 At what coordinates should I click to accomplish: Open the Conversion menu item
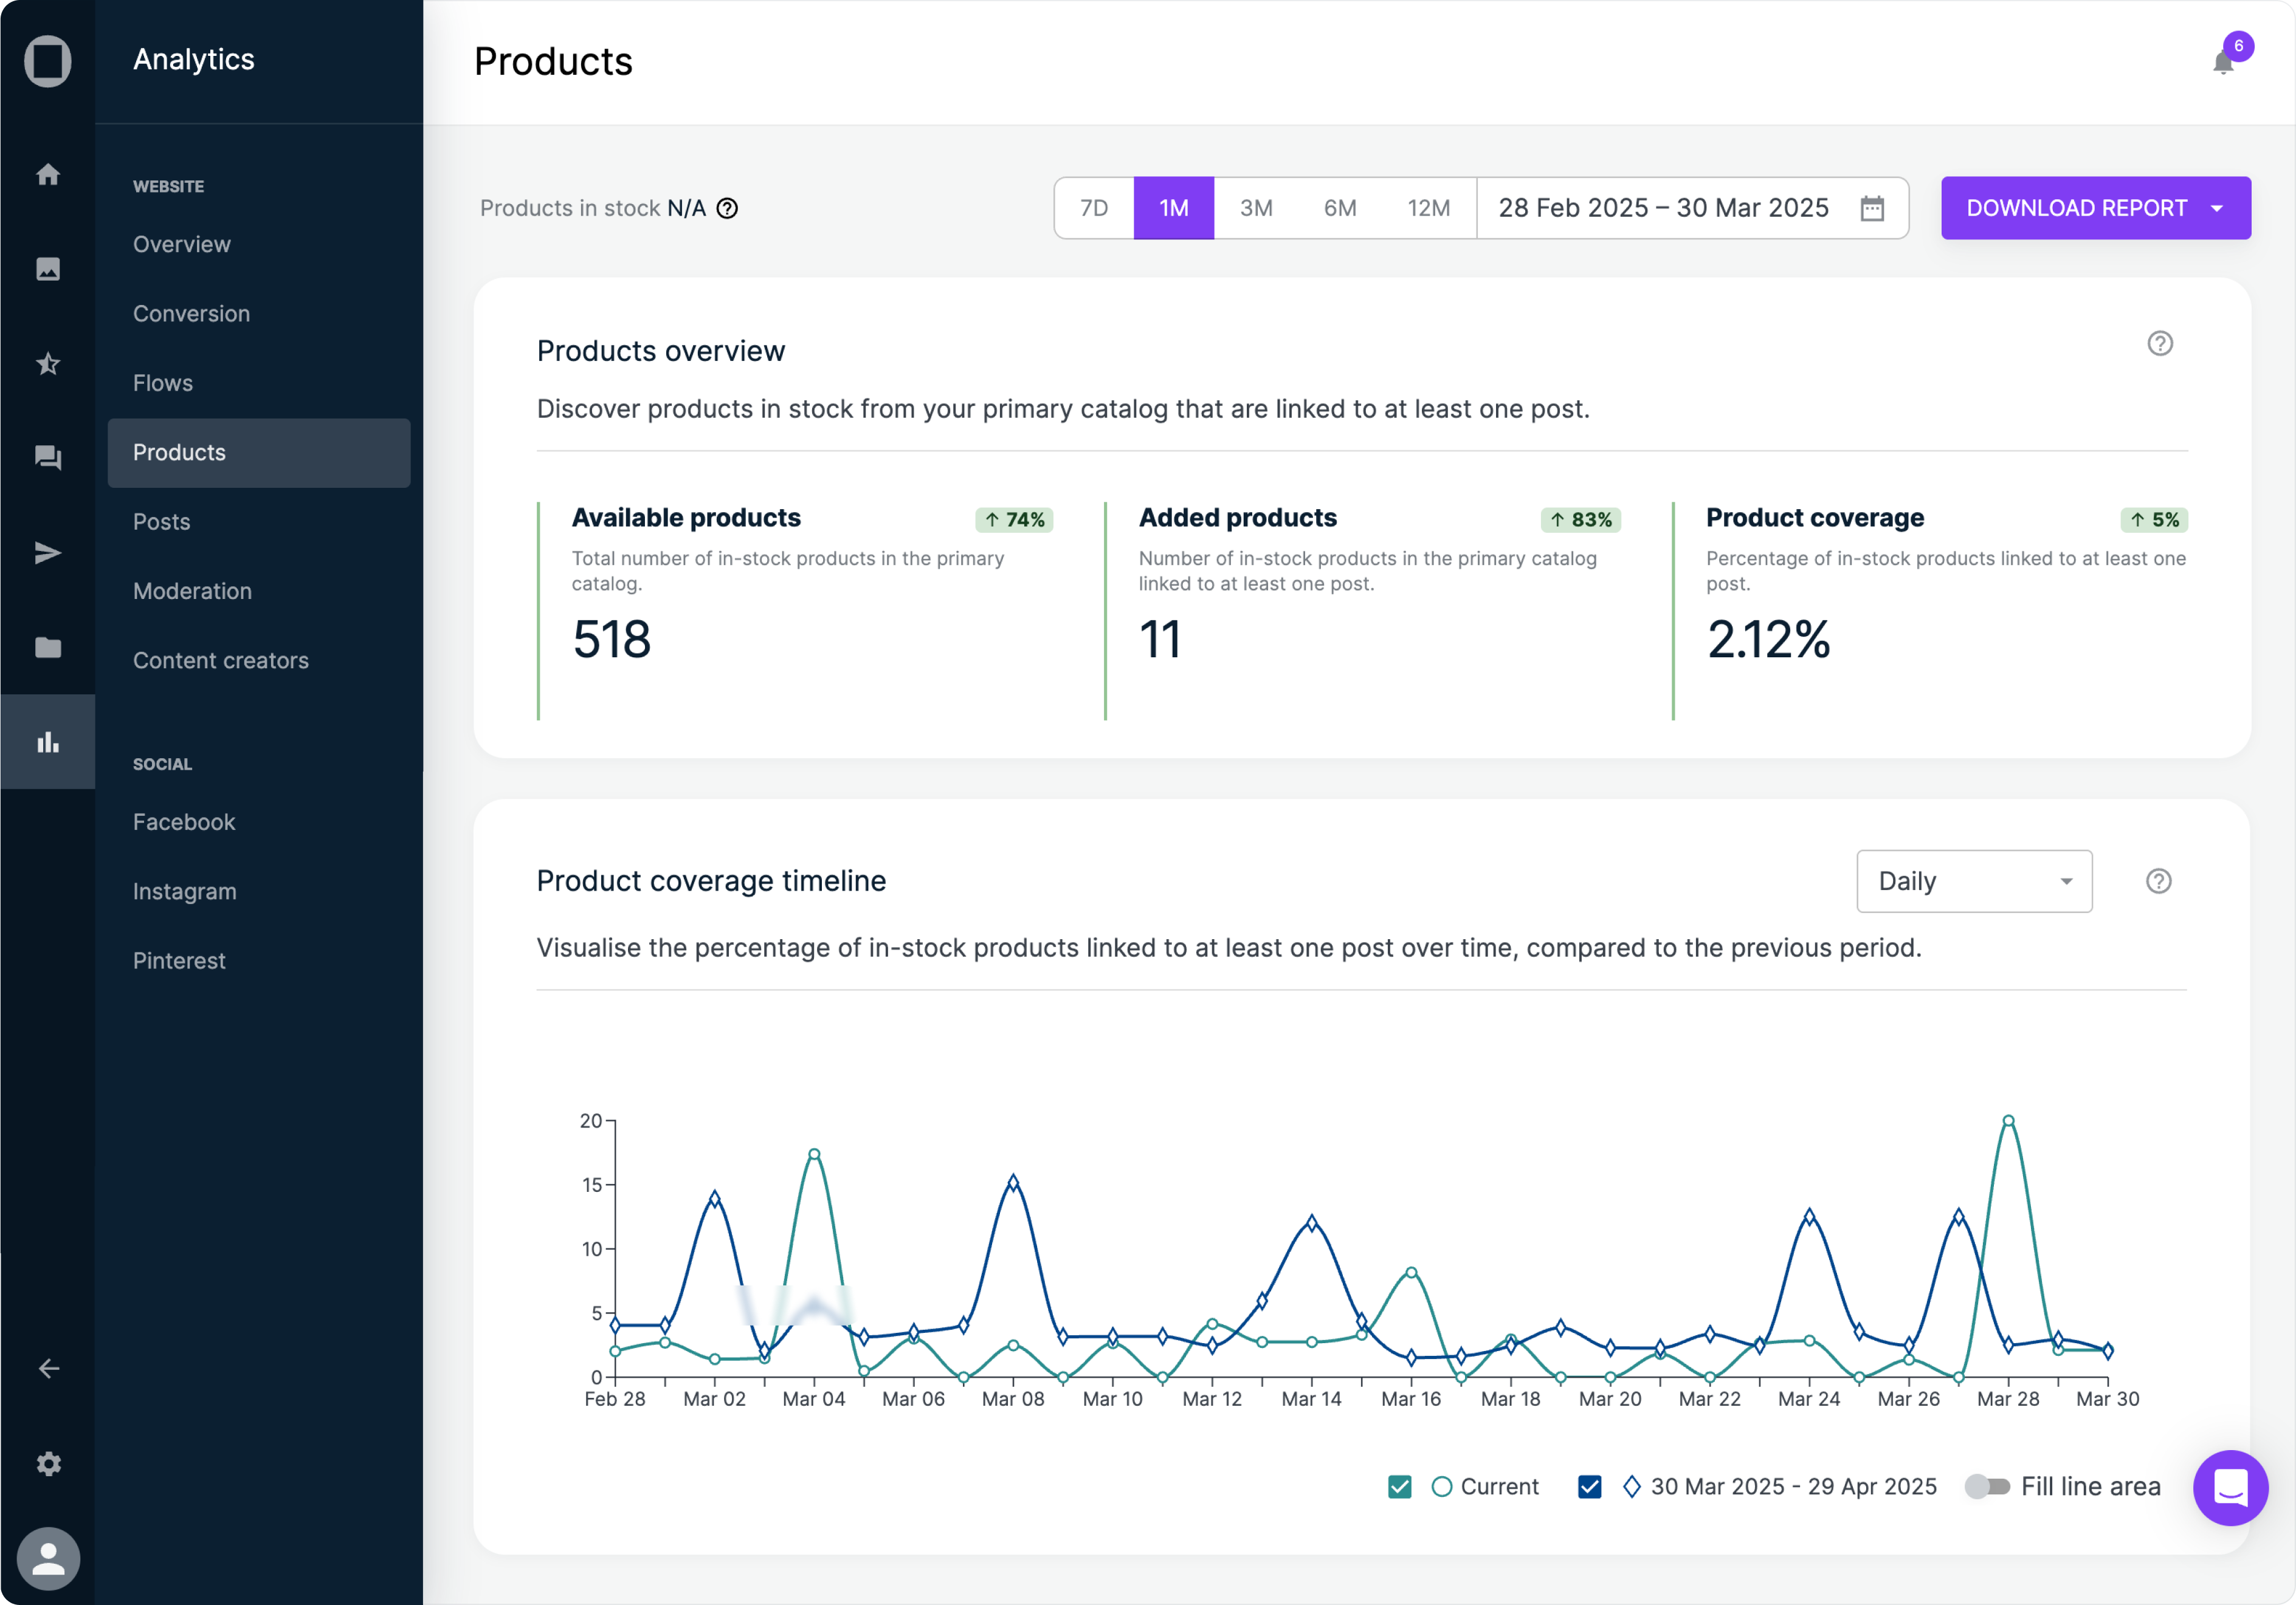(x=191, y=313)
